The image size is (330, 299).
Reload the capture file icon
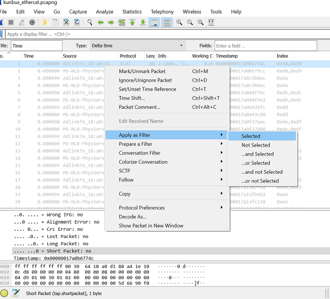click(77, 22)
